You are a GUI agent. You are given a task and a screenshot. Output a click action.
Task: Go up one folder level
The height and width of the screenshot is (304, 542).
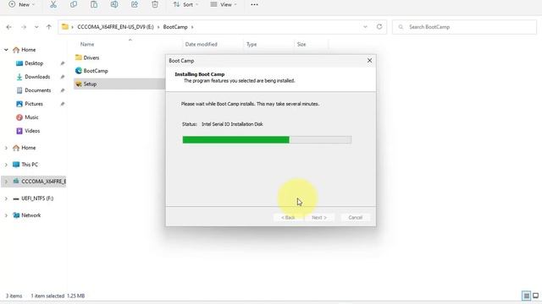coord(49,27)
